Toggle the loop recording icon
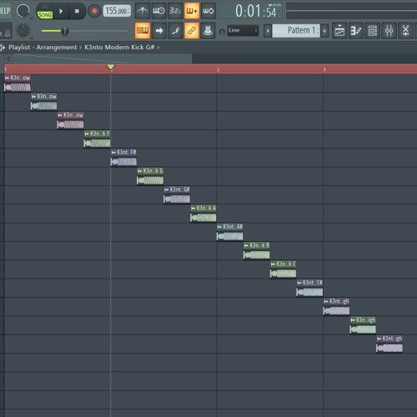The width and height of the screenshot is (417, 417). [x=208, y=11]
